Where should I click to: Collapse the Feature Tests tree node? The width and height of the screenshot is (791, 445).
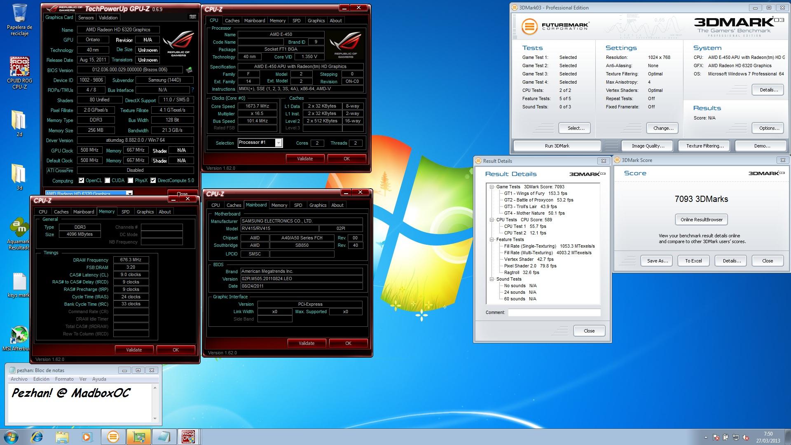(491, 239)
